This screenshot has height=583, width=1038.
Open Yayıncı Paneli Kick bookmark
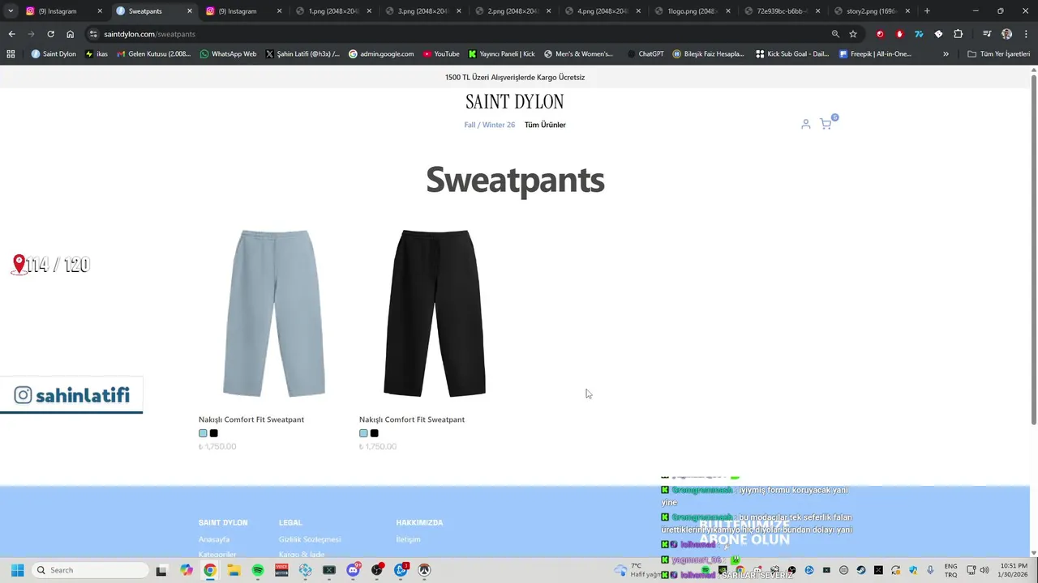[x=502, y=54]
